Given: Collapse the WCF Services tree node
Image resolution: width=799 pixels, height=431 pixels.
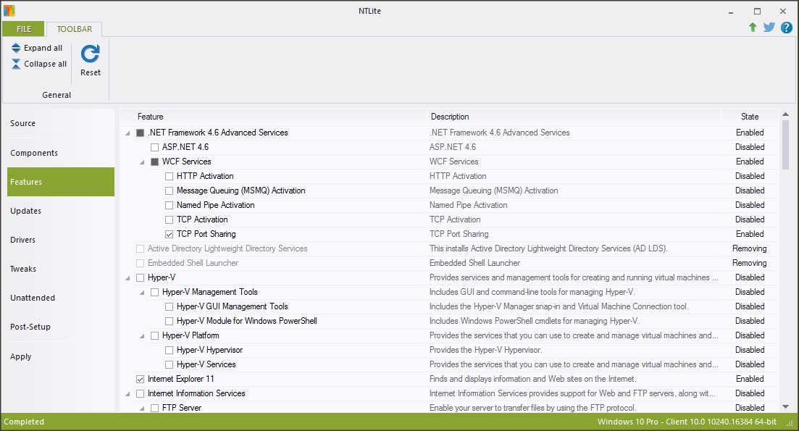Looking at the screenshot, I should (143, 162).
